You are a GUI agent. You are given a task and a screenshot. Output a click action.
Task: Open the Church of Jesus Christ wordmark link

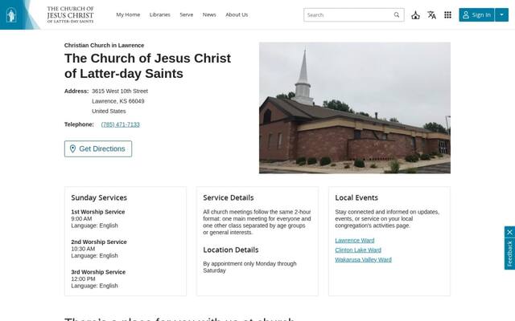tap(70, 14)
